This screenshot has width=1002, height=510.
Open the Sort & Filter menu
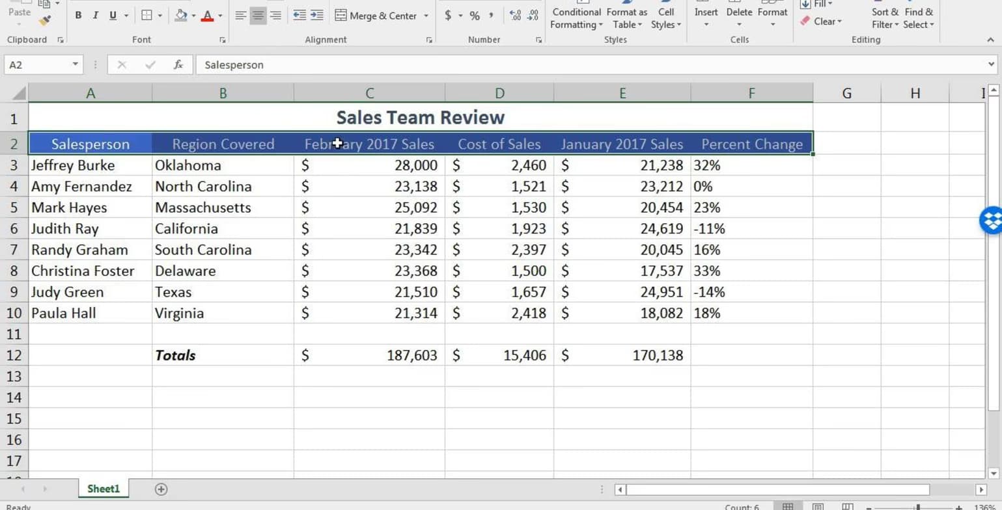coord(884,18)
